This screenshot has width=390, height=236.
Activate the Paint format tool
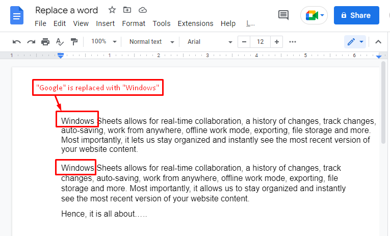pos(74,42)
